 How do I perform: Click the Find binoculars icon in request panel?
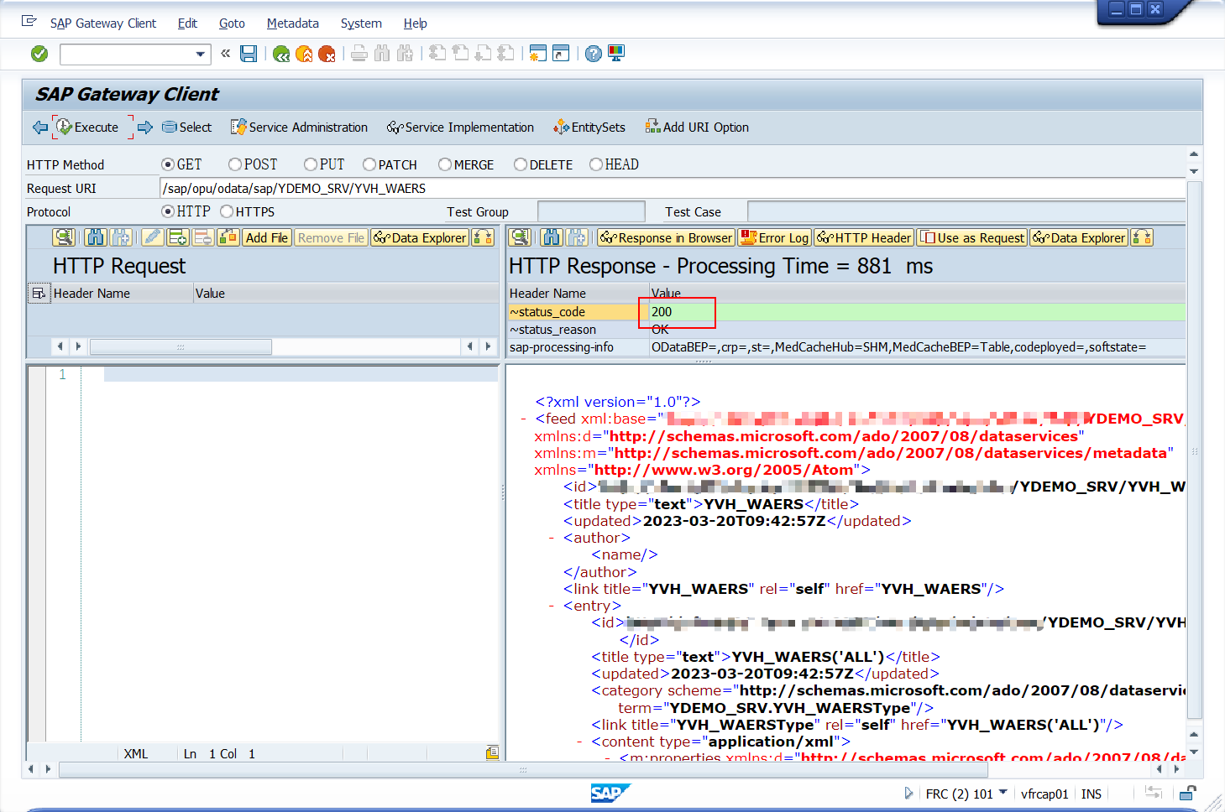pos(95,237)
